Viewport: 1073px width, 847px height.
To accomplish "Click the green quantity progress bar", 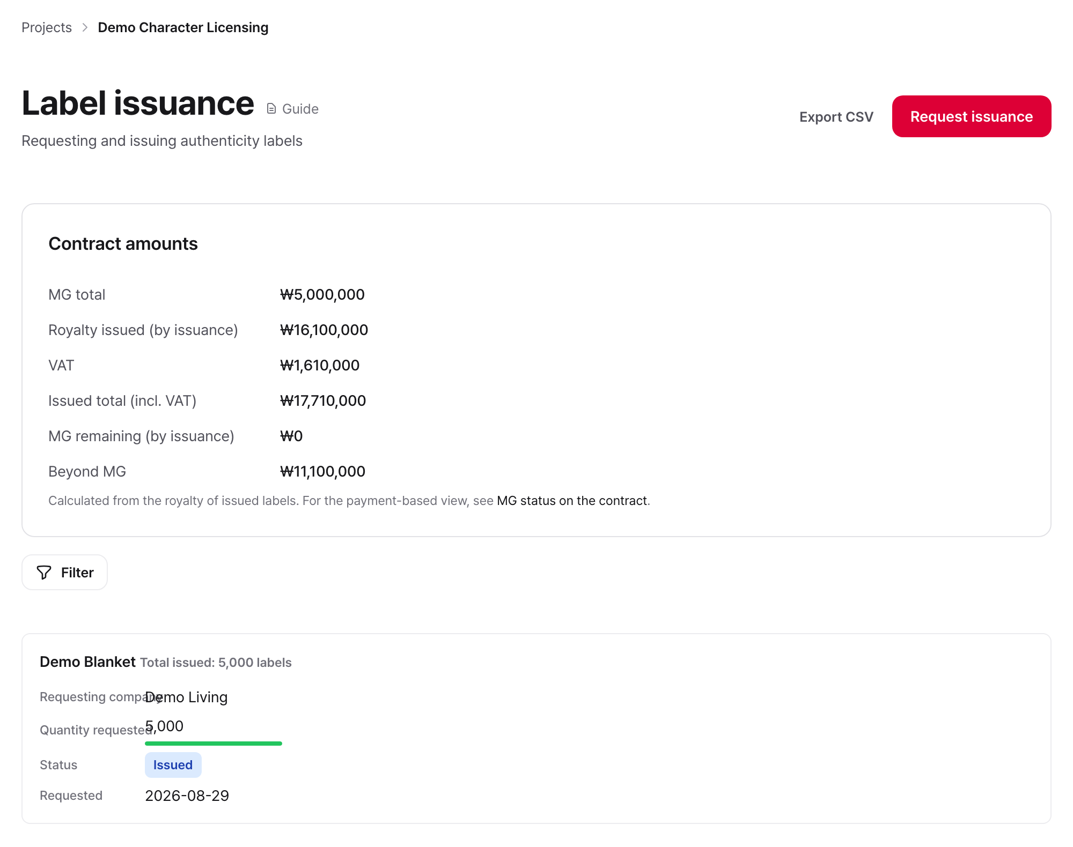I will [214, 744].
